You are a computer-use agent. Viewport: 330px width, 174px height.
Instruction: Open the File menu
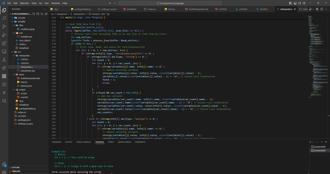click(9, 3)
